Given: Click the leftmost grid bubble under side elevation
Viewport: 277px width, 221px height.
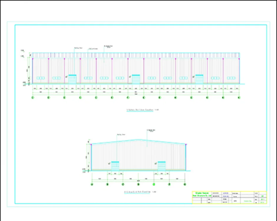Looking at the screenshot, I should tap(33, 98).
